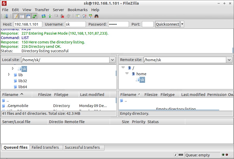Toggle synchronized browsing icon
The height and width of the screenshot is (159, 234).
[90, 16]
